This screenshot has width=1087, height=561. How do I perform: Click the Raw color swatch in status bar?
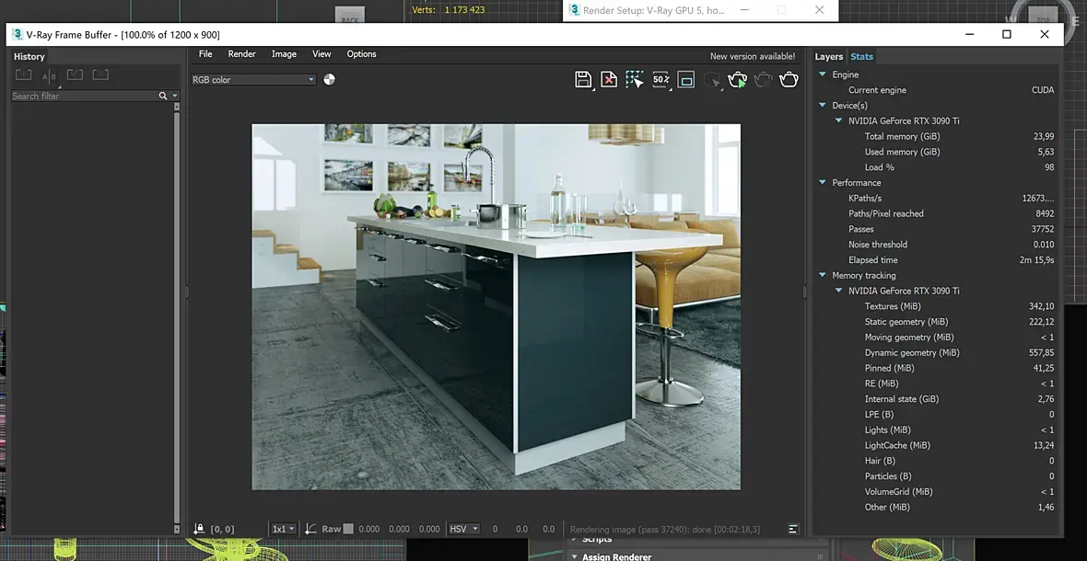348,529
